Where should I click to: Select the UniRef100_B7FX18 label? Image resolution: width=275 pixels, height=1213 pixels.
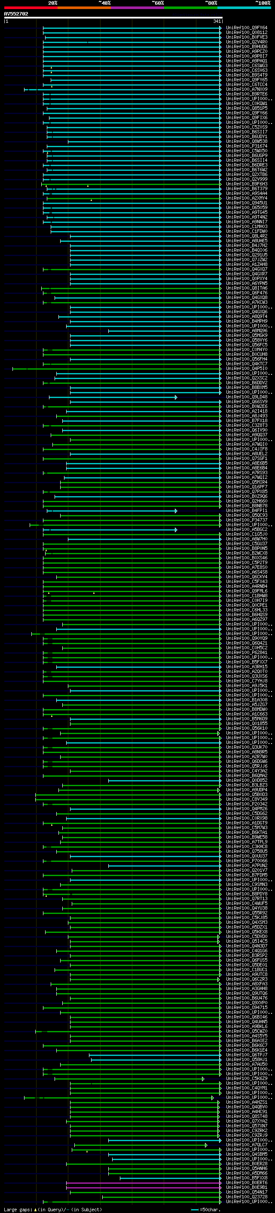246,420
